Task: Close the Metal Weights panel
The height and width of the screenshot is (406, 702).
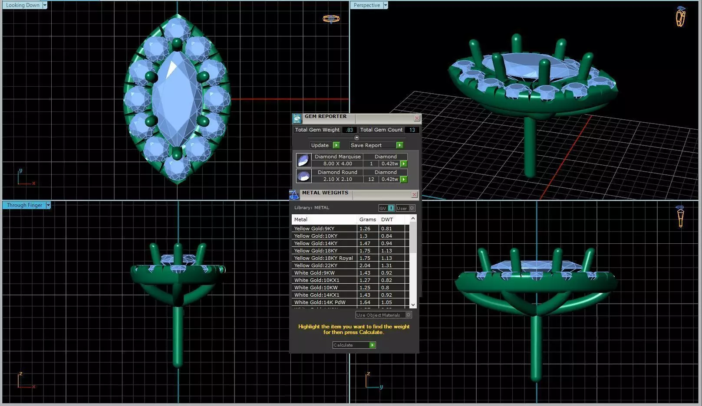Action: [x=414, y=195]
